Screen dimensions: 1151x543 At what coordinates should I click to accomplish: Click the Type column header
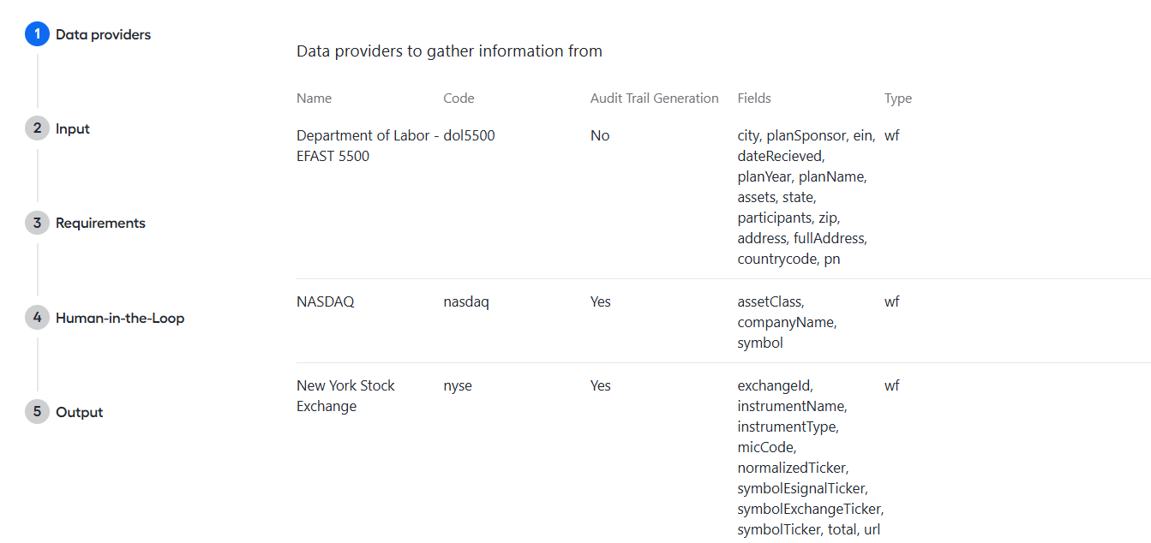(x=898, y=98)
